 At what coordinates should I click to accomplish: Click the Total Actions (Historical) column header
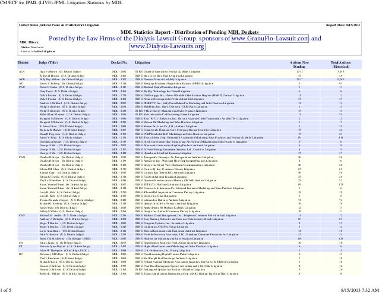click(340, 64)
